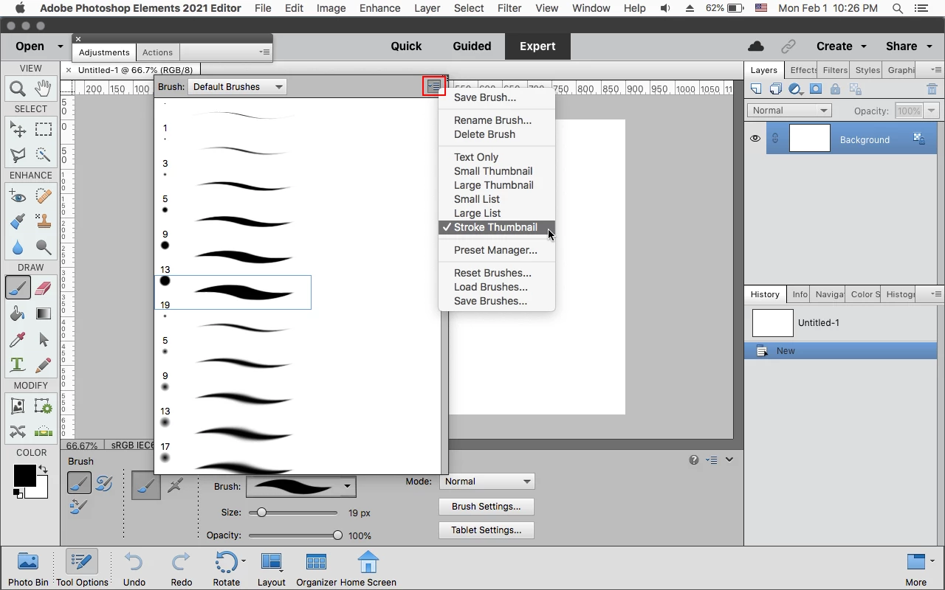Click the brush Opacity slider handle

pos(337,535)
